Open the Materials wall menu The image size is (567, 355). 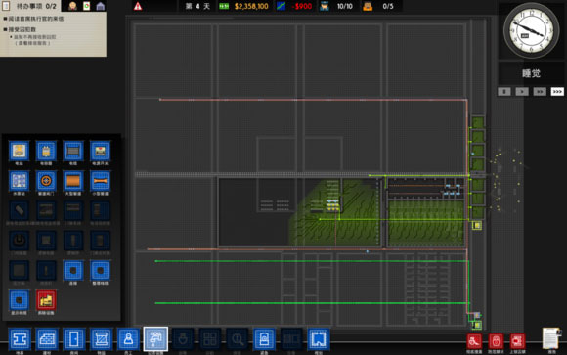(47, 339)
